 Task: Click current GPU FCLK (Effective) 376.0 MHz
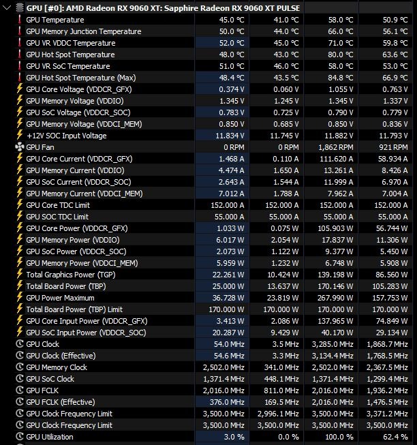(x=227, y=402)
